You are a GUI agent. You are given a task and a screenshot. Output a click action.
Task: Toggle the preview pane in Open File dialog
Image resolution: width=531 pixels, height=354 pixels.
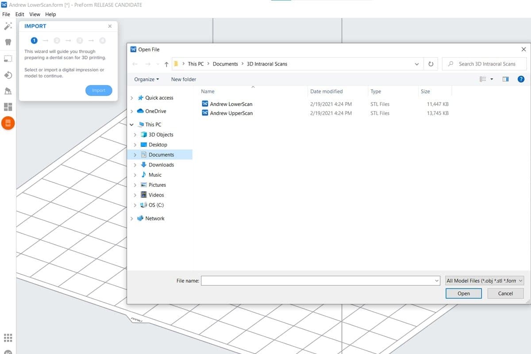pos(505,79)
